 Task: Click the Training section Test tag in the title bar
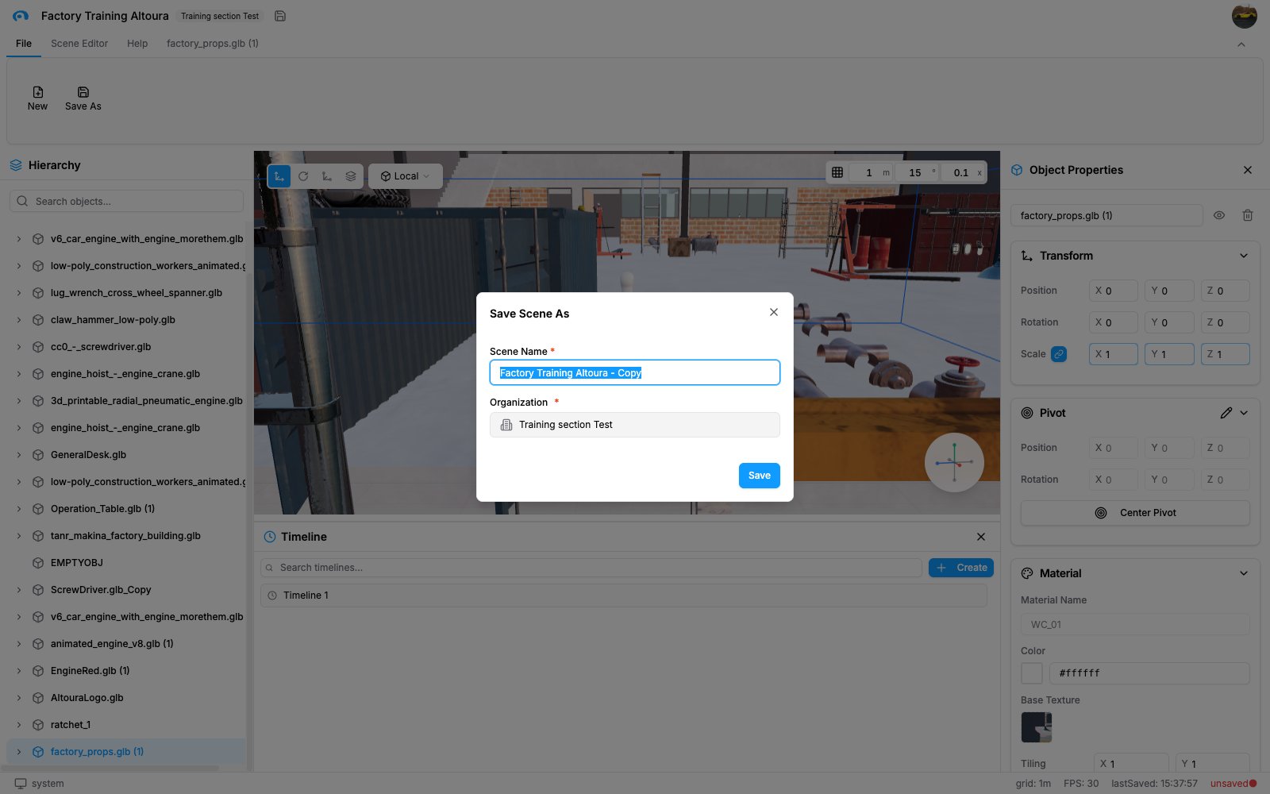click(x=220, y=16)
